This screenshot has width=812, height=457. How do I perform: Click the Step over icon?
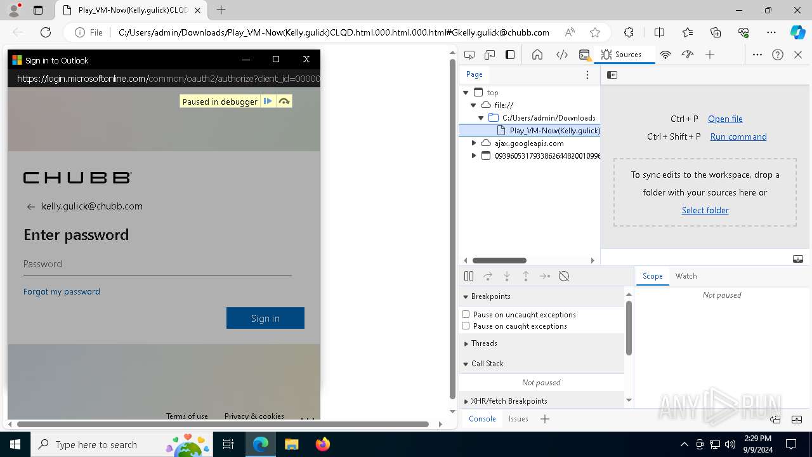488,276
